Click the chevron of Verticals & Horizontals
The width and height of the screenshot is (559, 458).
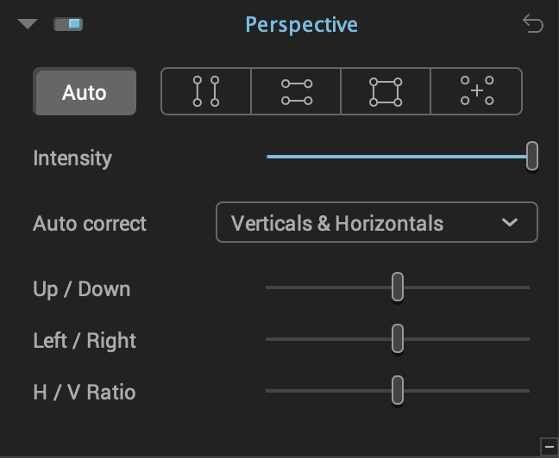click(x=510, y=222)
